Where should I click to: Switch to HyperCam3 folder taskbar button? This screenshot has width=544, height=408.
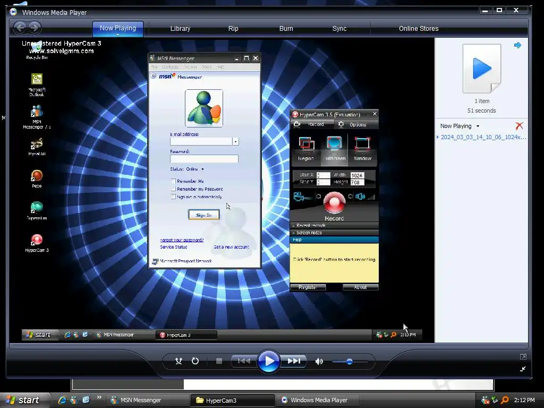(x=232, y=401)
